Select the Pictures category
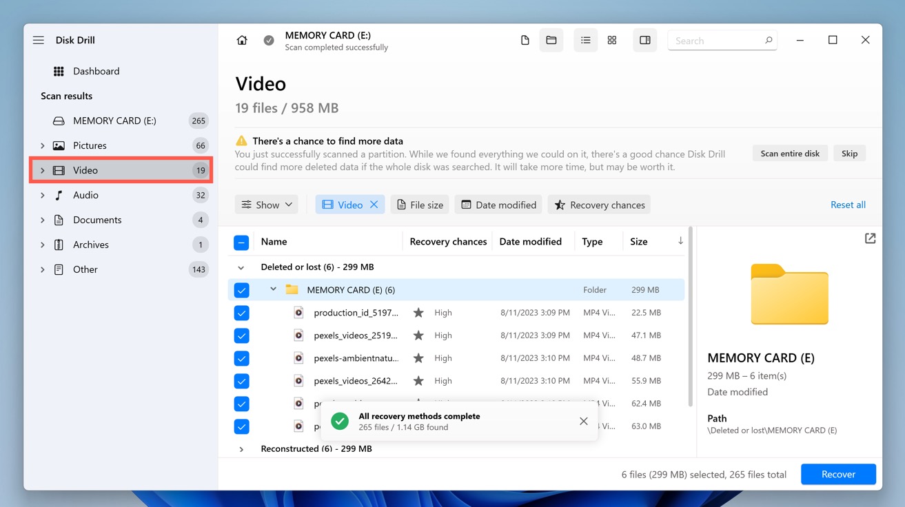This screenshot has height=507, width=905. (x=121, y=145)
